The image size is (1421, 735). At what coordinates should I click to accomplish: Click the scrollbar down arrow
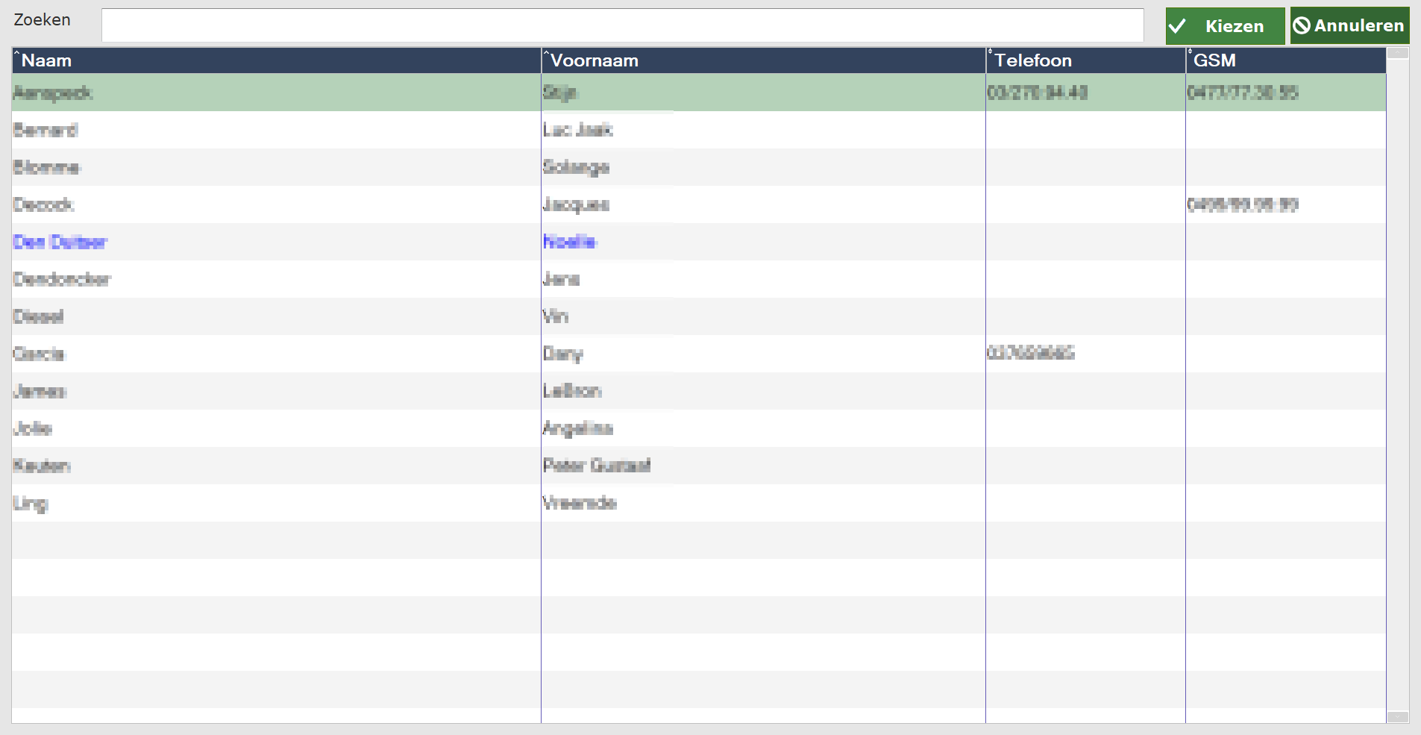1398,717
